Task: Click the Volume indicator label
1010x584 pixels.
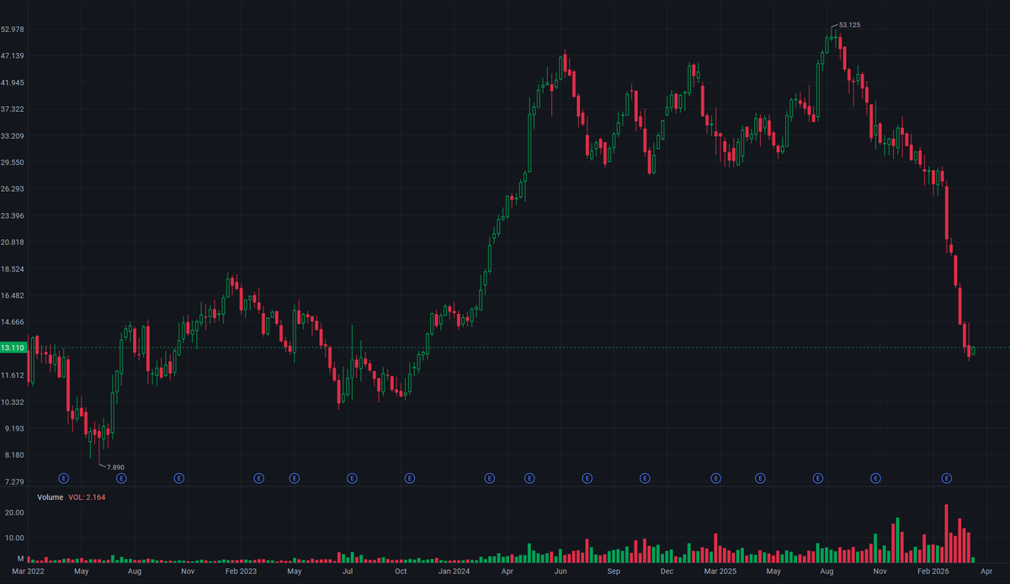Action: click(x=50, y=497)
